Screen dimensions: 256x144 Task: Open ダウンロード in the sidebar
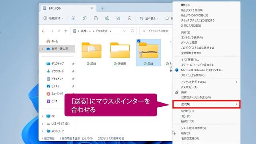[x=55, y=71]
